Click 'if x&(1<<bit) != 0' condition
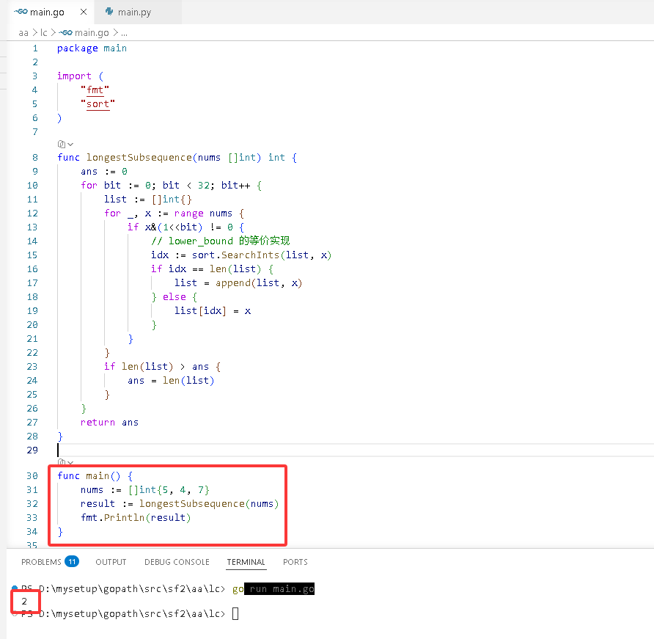654x639 pixels. (x=185, y=227)
